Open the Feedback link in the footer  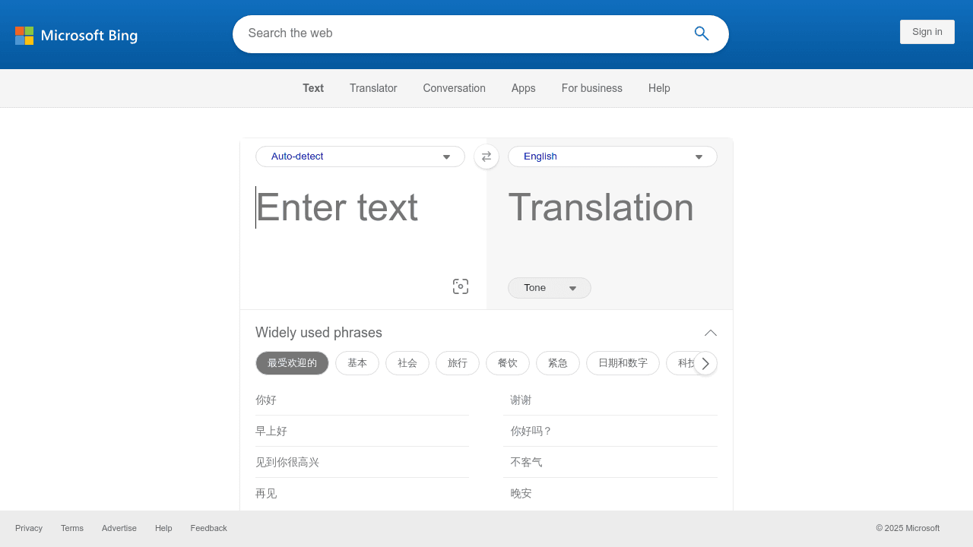point(208,528)
